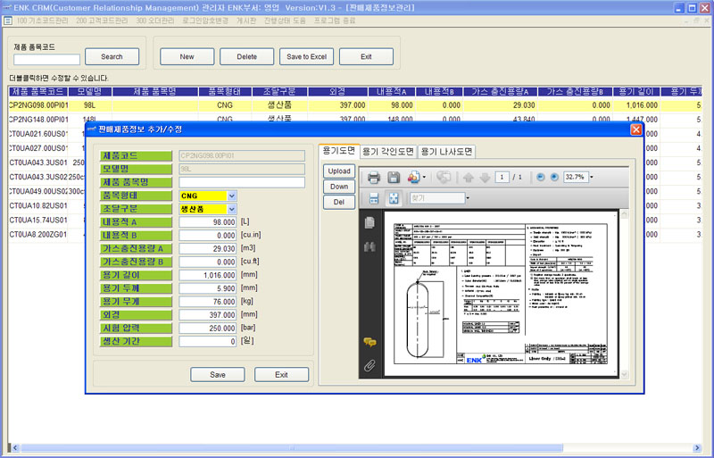Close the 판매제품정보 추가/수정 dialog
This screenshot has width=714, height=458.
click(636, 129)
